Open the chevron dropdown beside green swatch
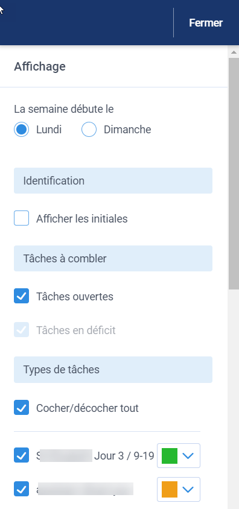 pyautogui.click(x=188, y=456)
